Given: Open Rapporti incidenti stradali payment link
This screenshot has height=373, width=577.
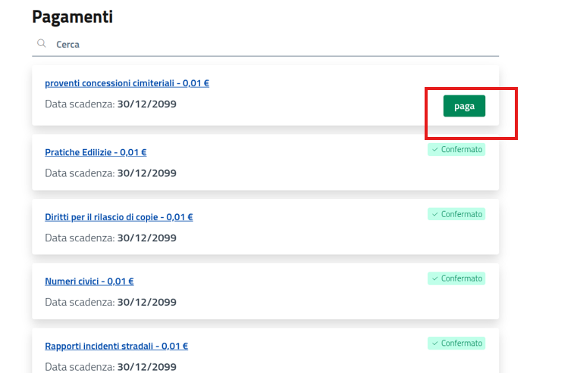Looking at the screenshot, I should point(116,347).
